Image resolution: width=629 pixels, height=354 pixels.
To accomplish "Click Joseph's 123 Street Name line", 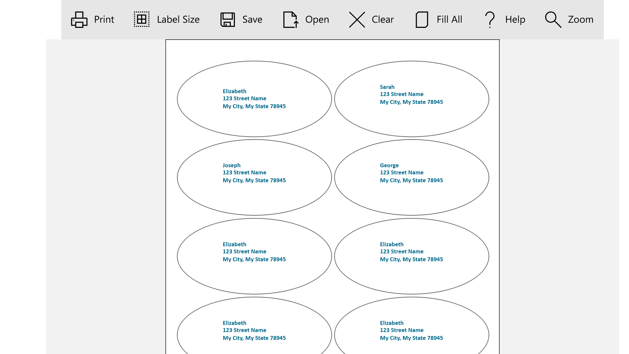I will pyautogui.click(x=244, y=173).
